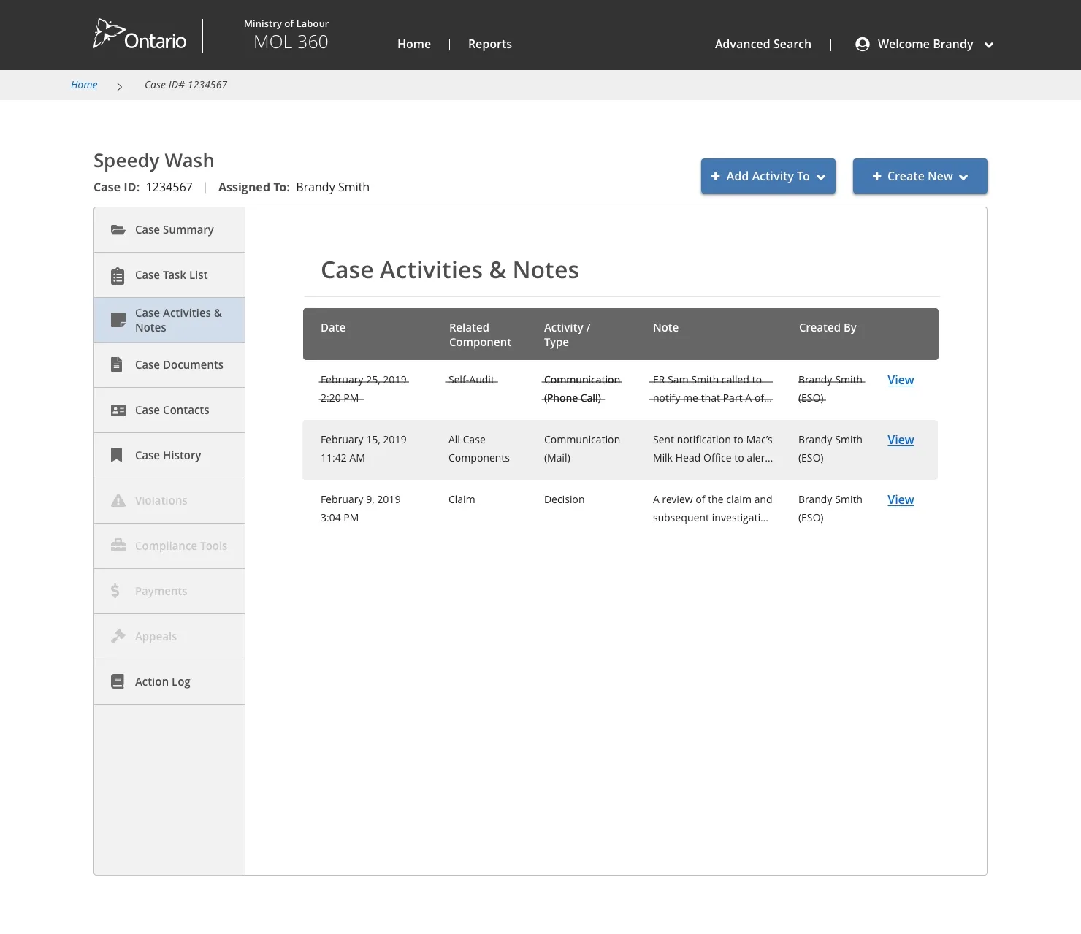
Task: Click the breadcrumb arrow separator after Home
Action: point(119,86)
